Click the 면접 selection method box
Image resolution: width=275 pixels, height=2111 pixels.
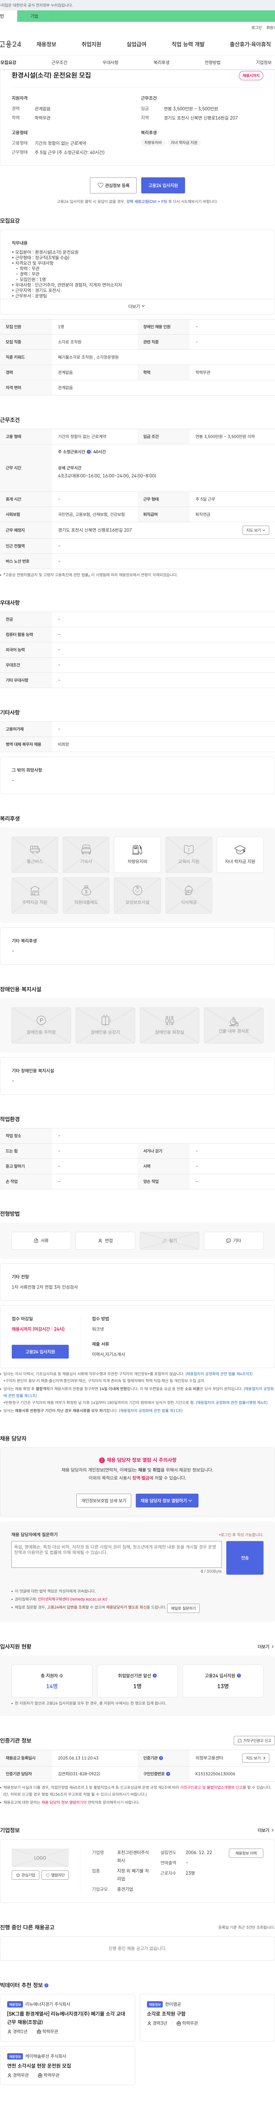pyautogui.click(x=105, y=1241)
